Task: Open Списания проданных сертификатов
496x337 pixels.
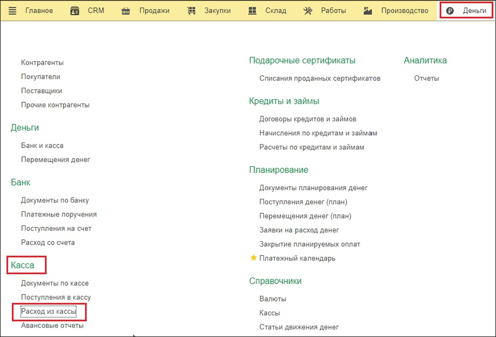Action: pos(320,78)
